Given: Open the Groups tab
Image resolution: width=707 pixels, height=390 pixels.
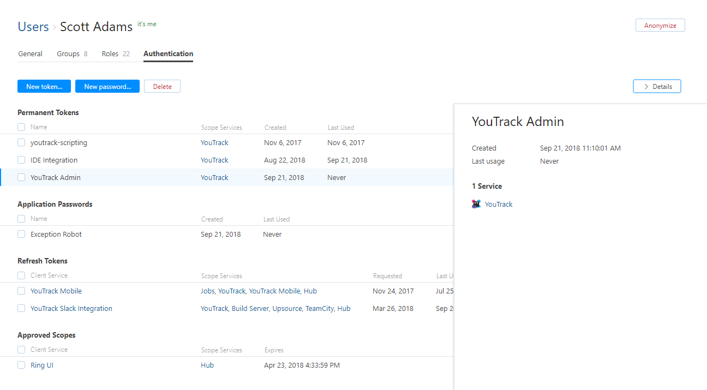Looking at the screenshot, I should (x=68, y=54).
